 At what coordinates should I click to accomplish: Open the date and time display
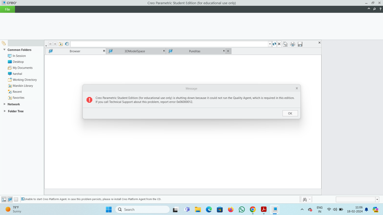pyautogui.click(x=355, y=209)
